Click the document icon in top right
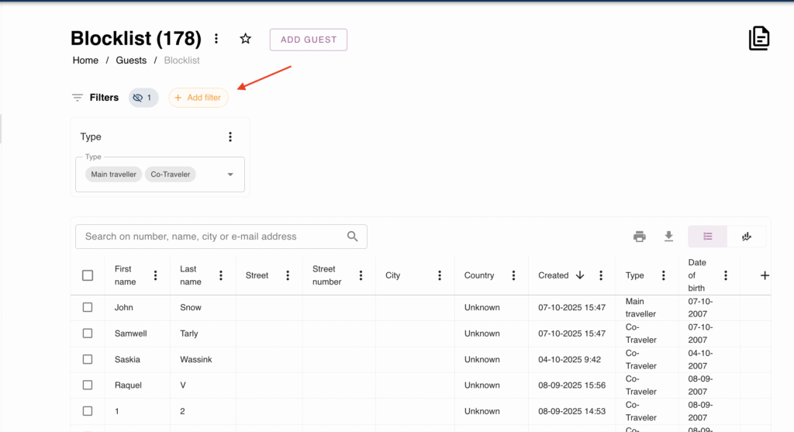794x432 pixels. pos(758,39)
